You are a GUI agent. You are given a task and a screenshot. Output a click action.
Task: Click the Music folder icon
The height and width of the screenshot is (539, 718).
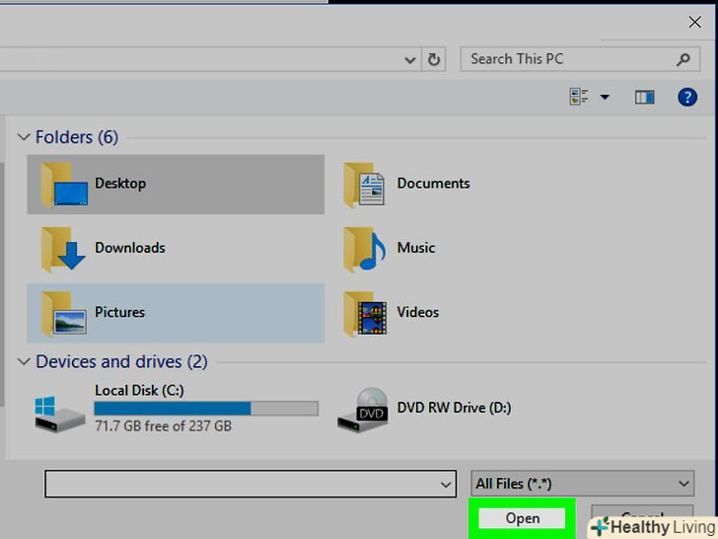[x=365, y=249]
